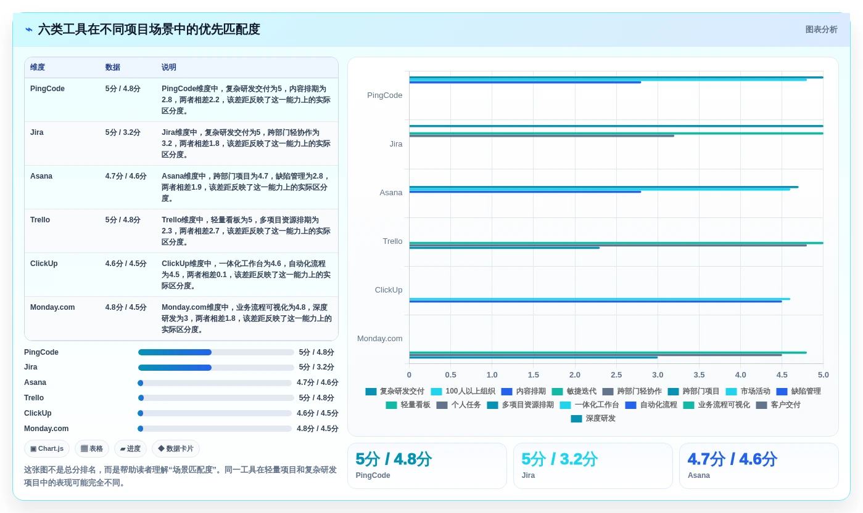Select the Jira table row name
Image resolution: width=863 pixels, height=513 pixels.
point(37,132)
